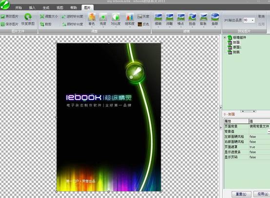Expand the 亮度 dropdown arrow
This screenshot has width=270, height=198.
point(103,27)
